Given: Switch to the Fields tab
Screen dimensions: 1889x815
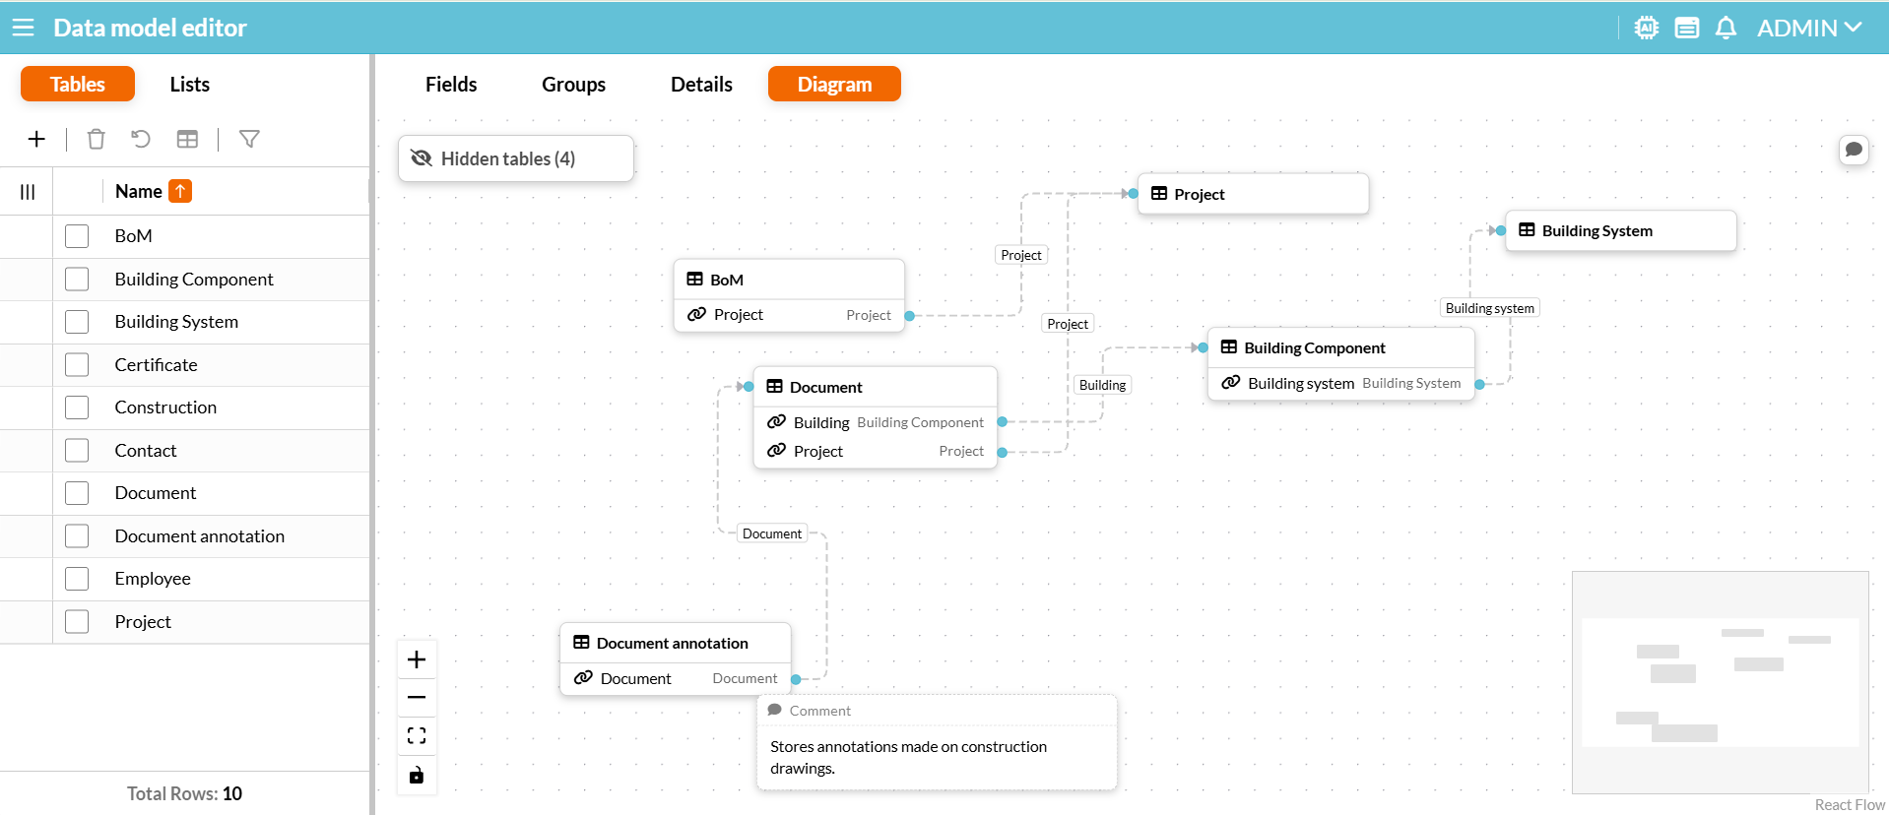Looking at the screenshot, I should [x=451, y=84].
